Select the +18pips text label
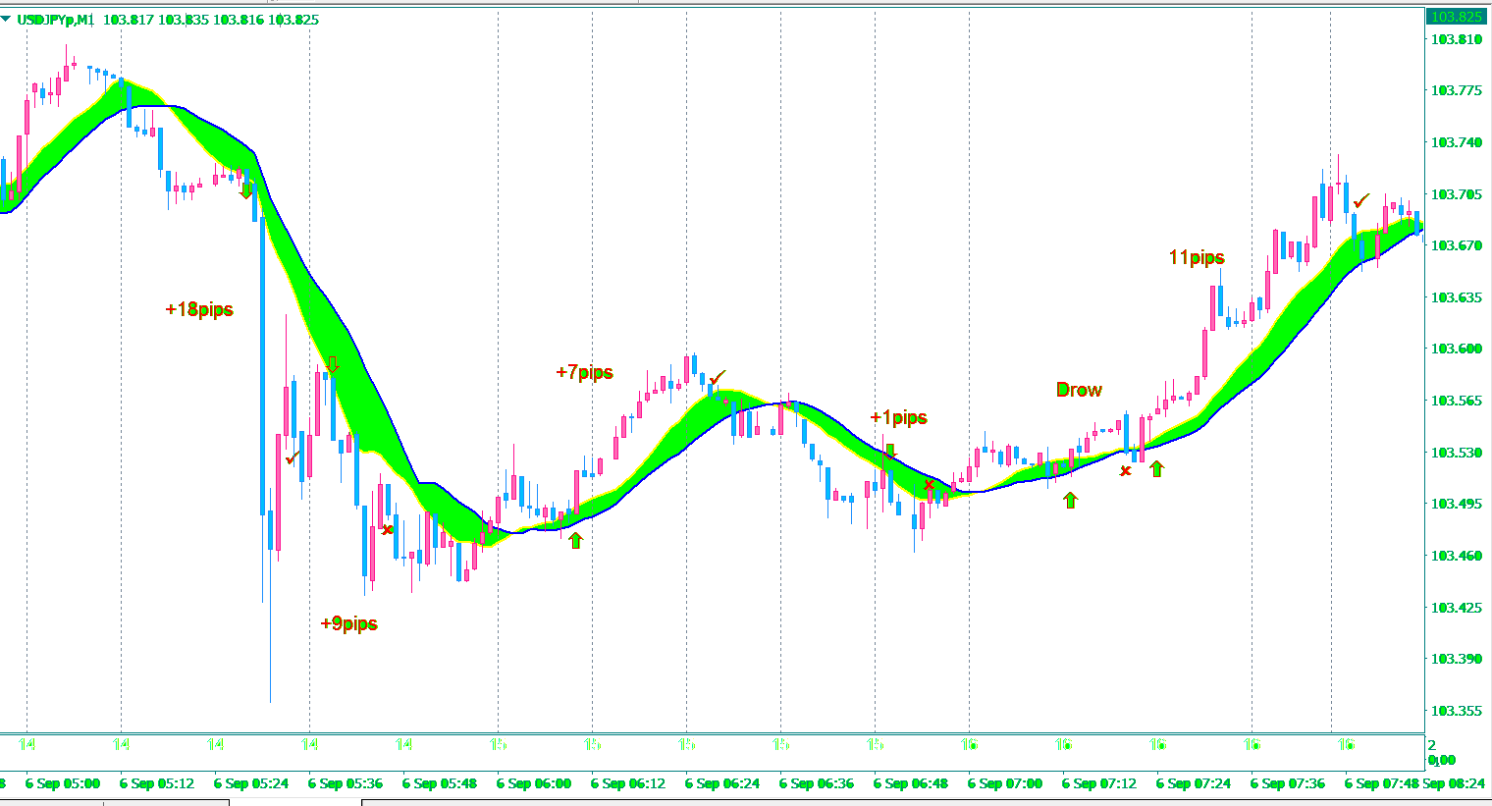This screenshot has width=1492, height=806. coord(199,310)
